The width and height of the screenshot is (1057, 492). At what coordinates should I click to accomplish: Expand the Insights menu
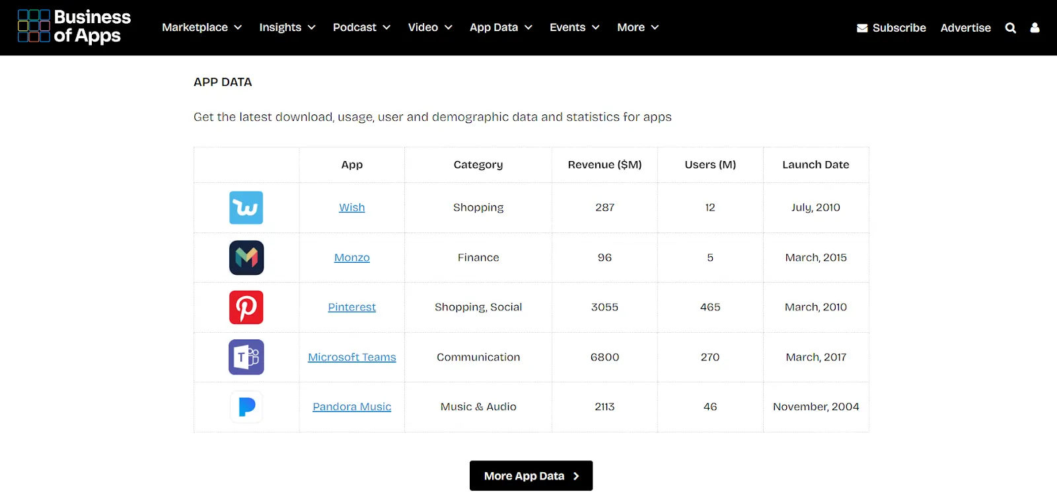point(287,27)
